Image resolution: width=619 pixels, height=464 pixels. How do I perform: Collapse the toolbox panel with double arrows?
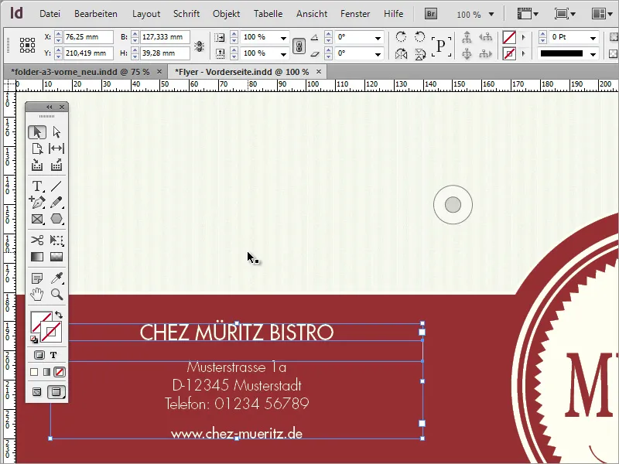(50, 107)
